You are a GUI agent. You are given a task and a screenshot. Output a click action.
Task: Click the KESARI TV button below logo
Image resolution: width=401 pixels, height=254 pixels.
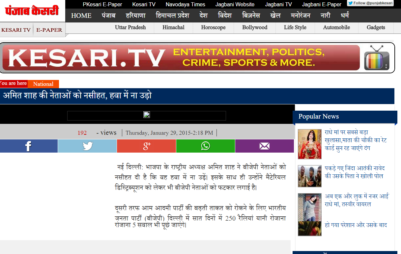(x=16, y=30)
